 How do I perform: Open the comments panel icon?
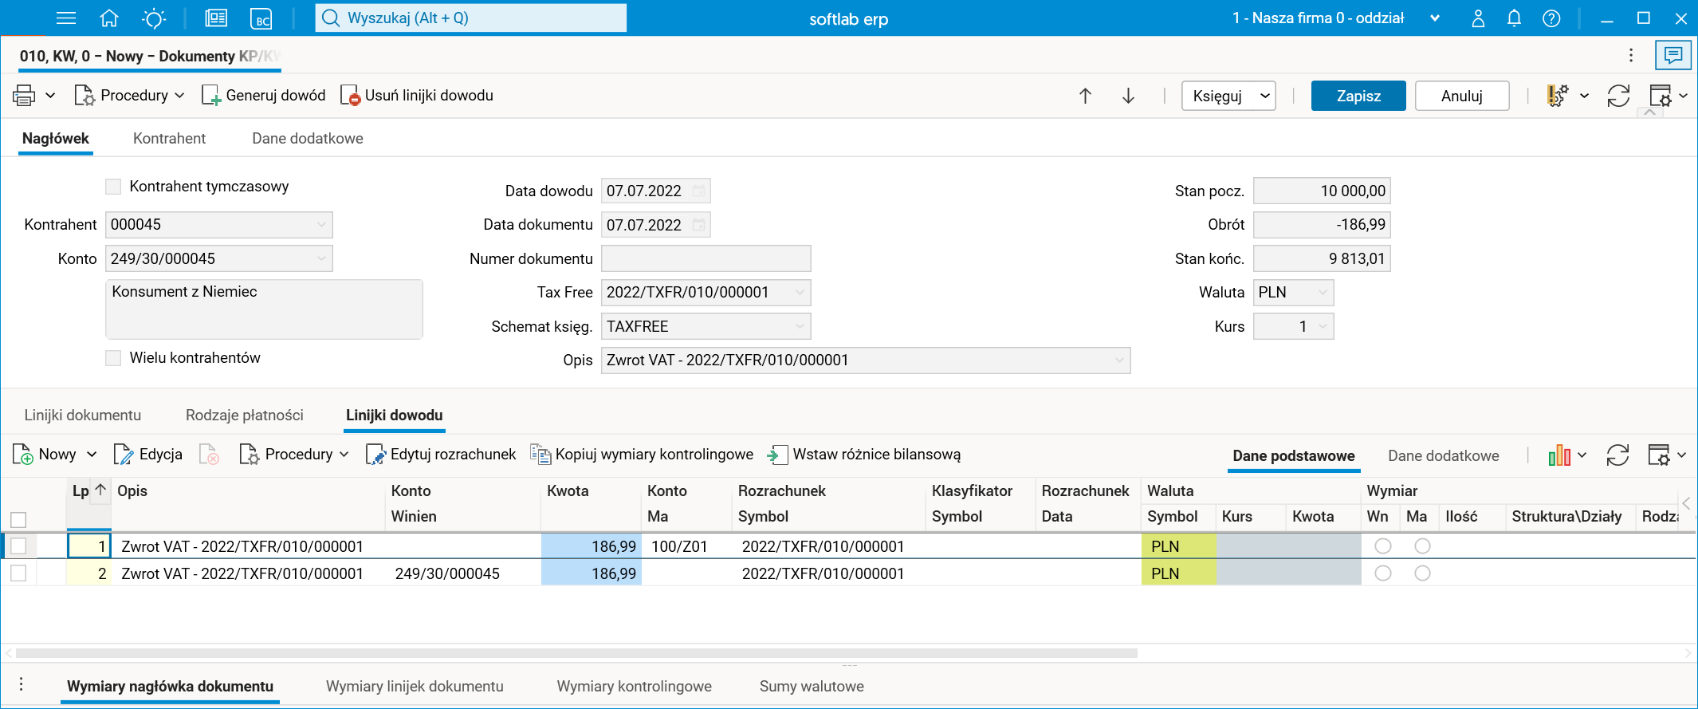point(1672,55)
